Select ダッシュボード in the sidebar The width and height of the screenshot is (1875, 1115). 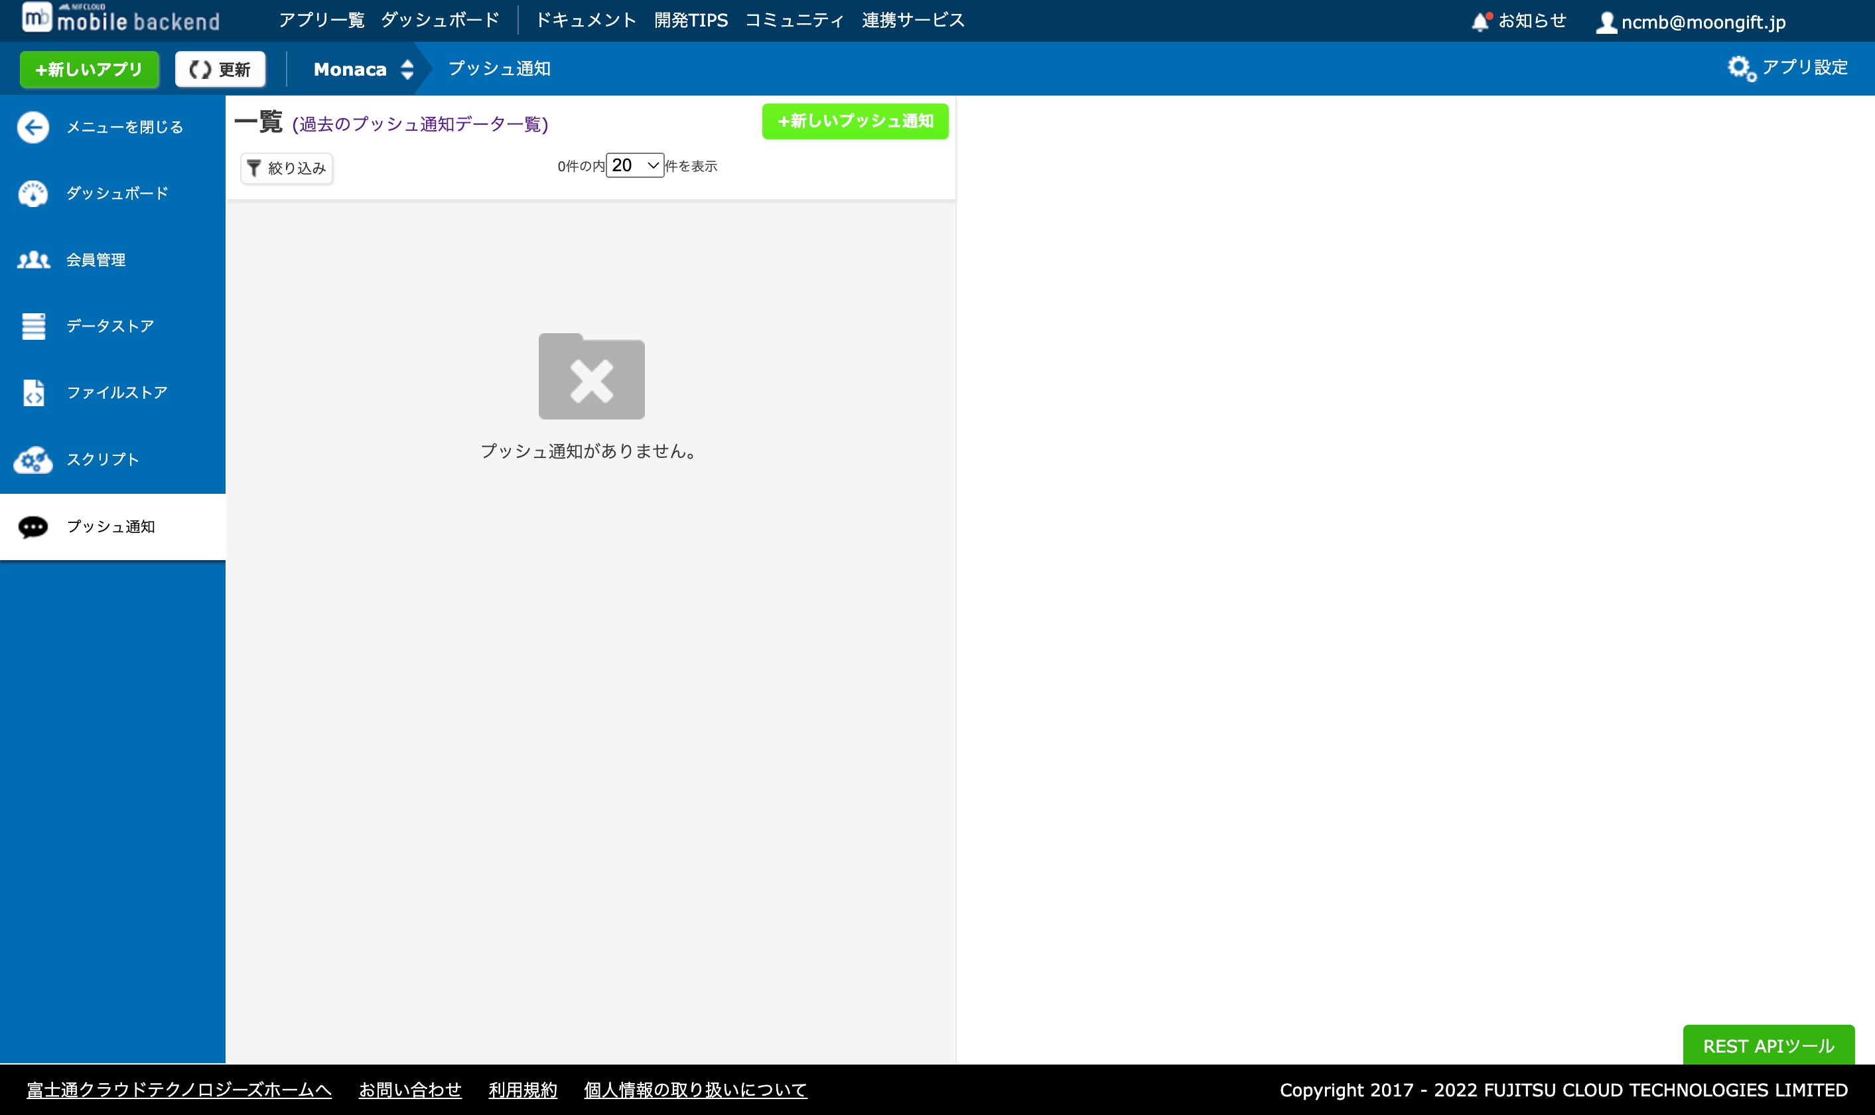coord(113,193)
